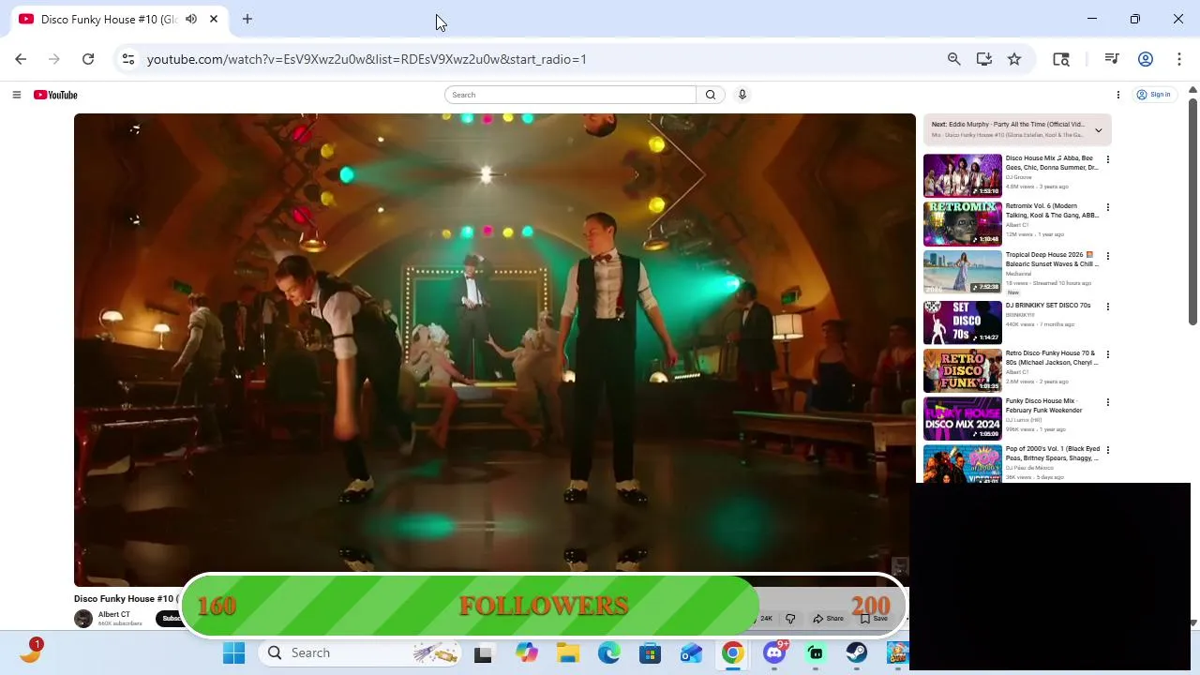Screen dimensions: 1200x675
Task: Open Microsoft Store from the taskbar
Action: (x=650, y=652)
